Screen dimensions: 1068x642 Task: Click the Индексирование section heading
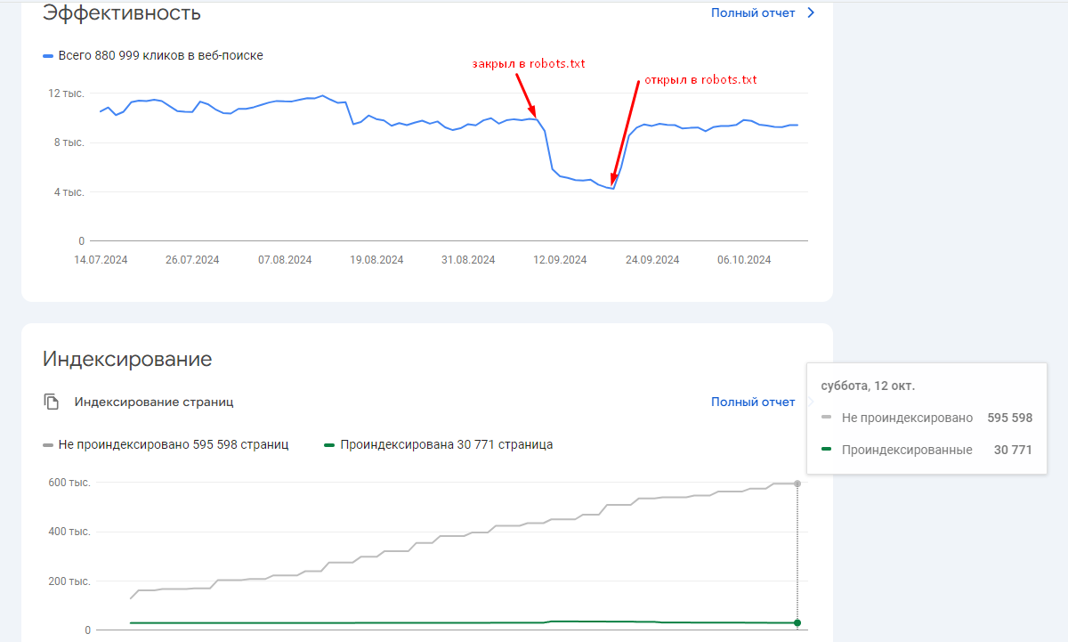127,360
